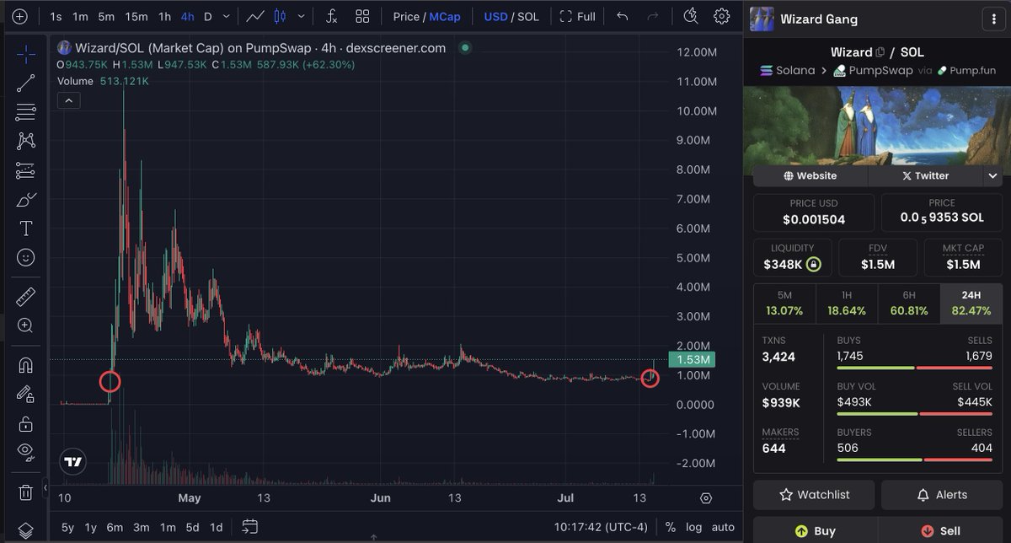This screenshot has width=1011, height=543.
Task: Switch chart to MCap display
Action: point(445,17)
